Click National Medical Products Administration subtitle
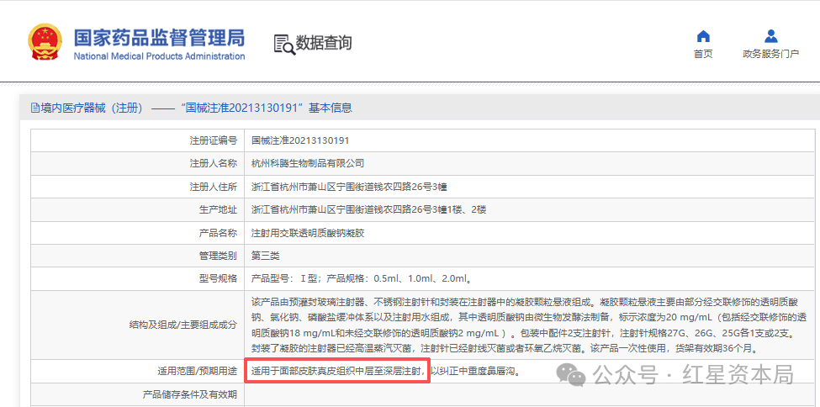The width and height of the screenshot is (820, 407). (x=159, y=56)
